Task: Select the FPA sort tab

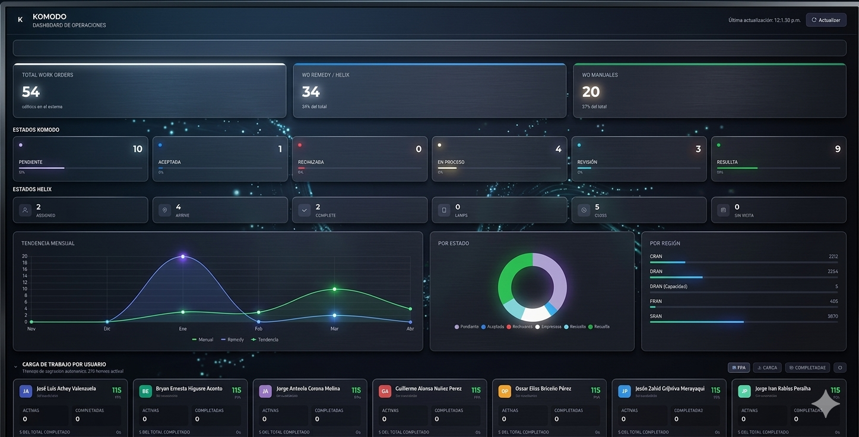Action: pyautogui.click(x=738, y=368)
